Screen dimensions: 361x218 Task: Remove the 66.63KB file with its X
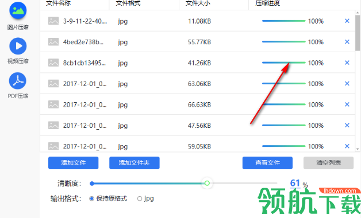347,104
